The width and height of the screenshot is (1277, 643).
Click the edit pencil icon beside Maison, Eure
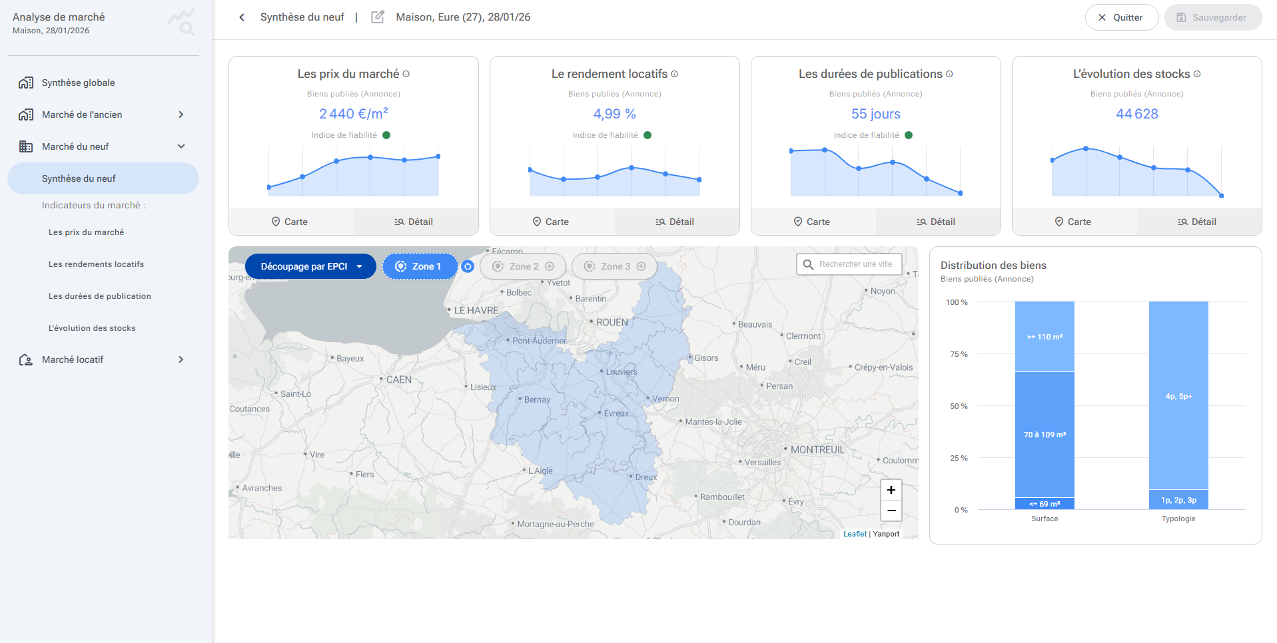(378, 17)
